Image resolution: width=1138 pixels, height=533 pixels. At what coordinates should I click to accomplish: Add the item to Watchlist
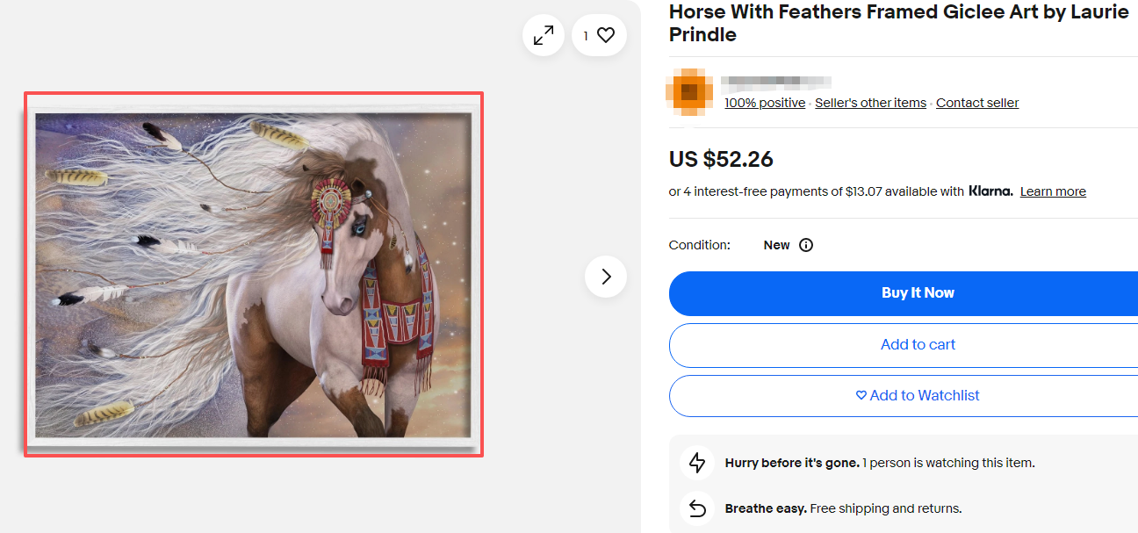[x=917, y=396]
